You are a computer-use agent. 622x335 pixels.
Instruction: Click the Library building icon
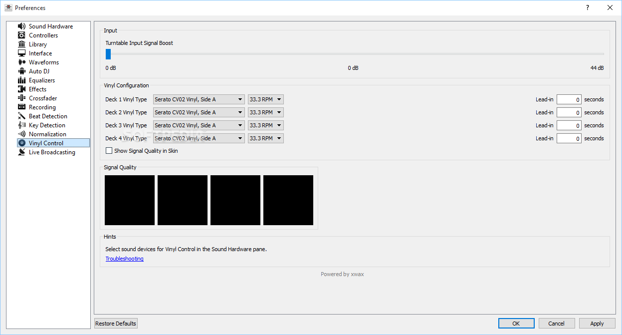21,44
